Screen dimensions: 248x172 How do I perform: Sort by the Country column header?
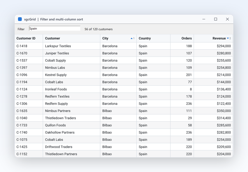(153, 38)
